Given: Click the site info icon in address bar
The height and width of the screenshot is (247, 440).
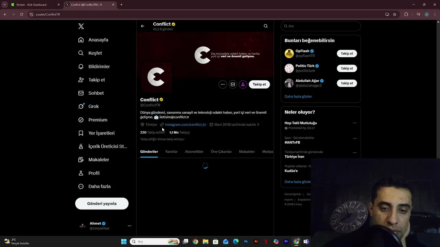Looking at the screenshot, I should pyautogui.click(x=31, y=14).
